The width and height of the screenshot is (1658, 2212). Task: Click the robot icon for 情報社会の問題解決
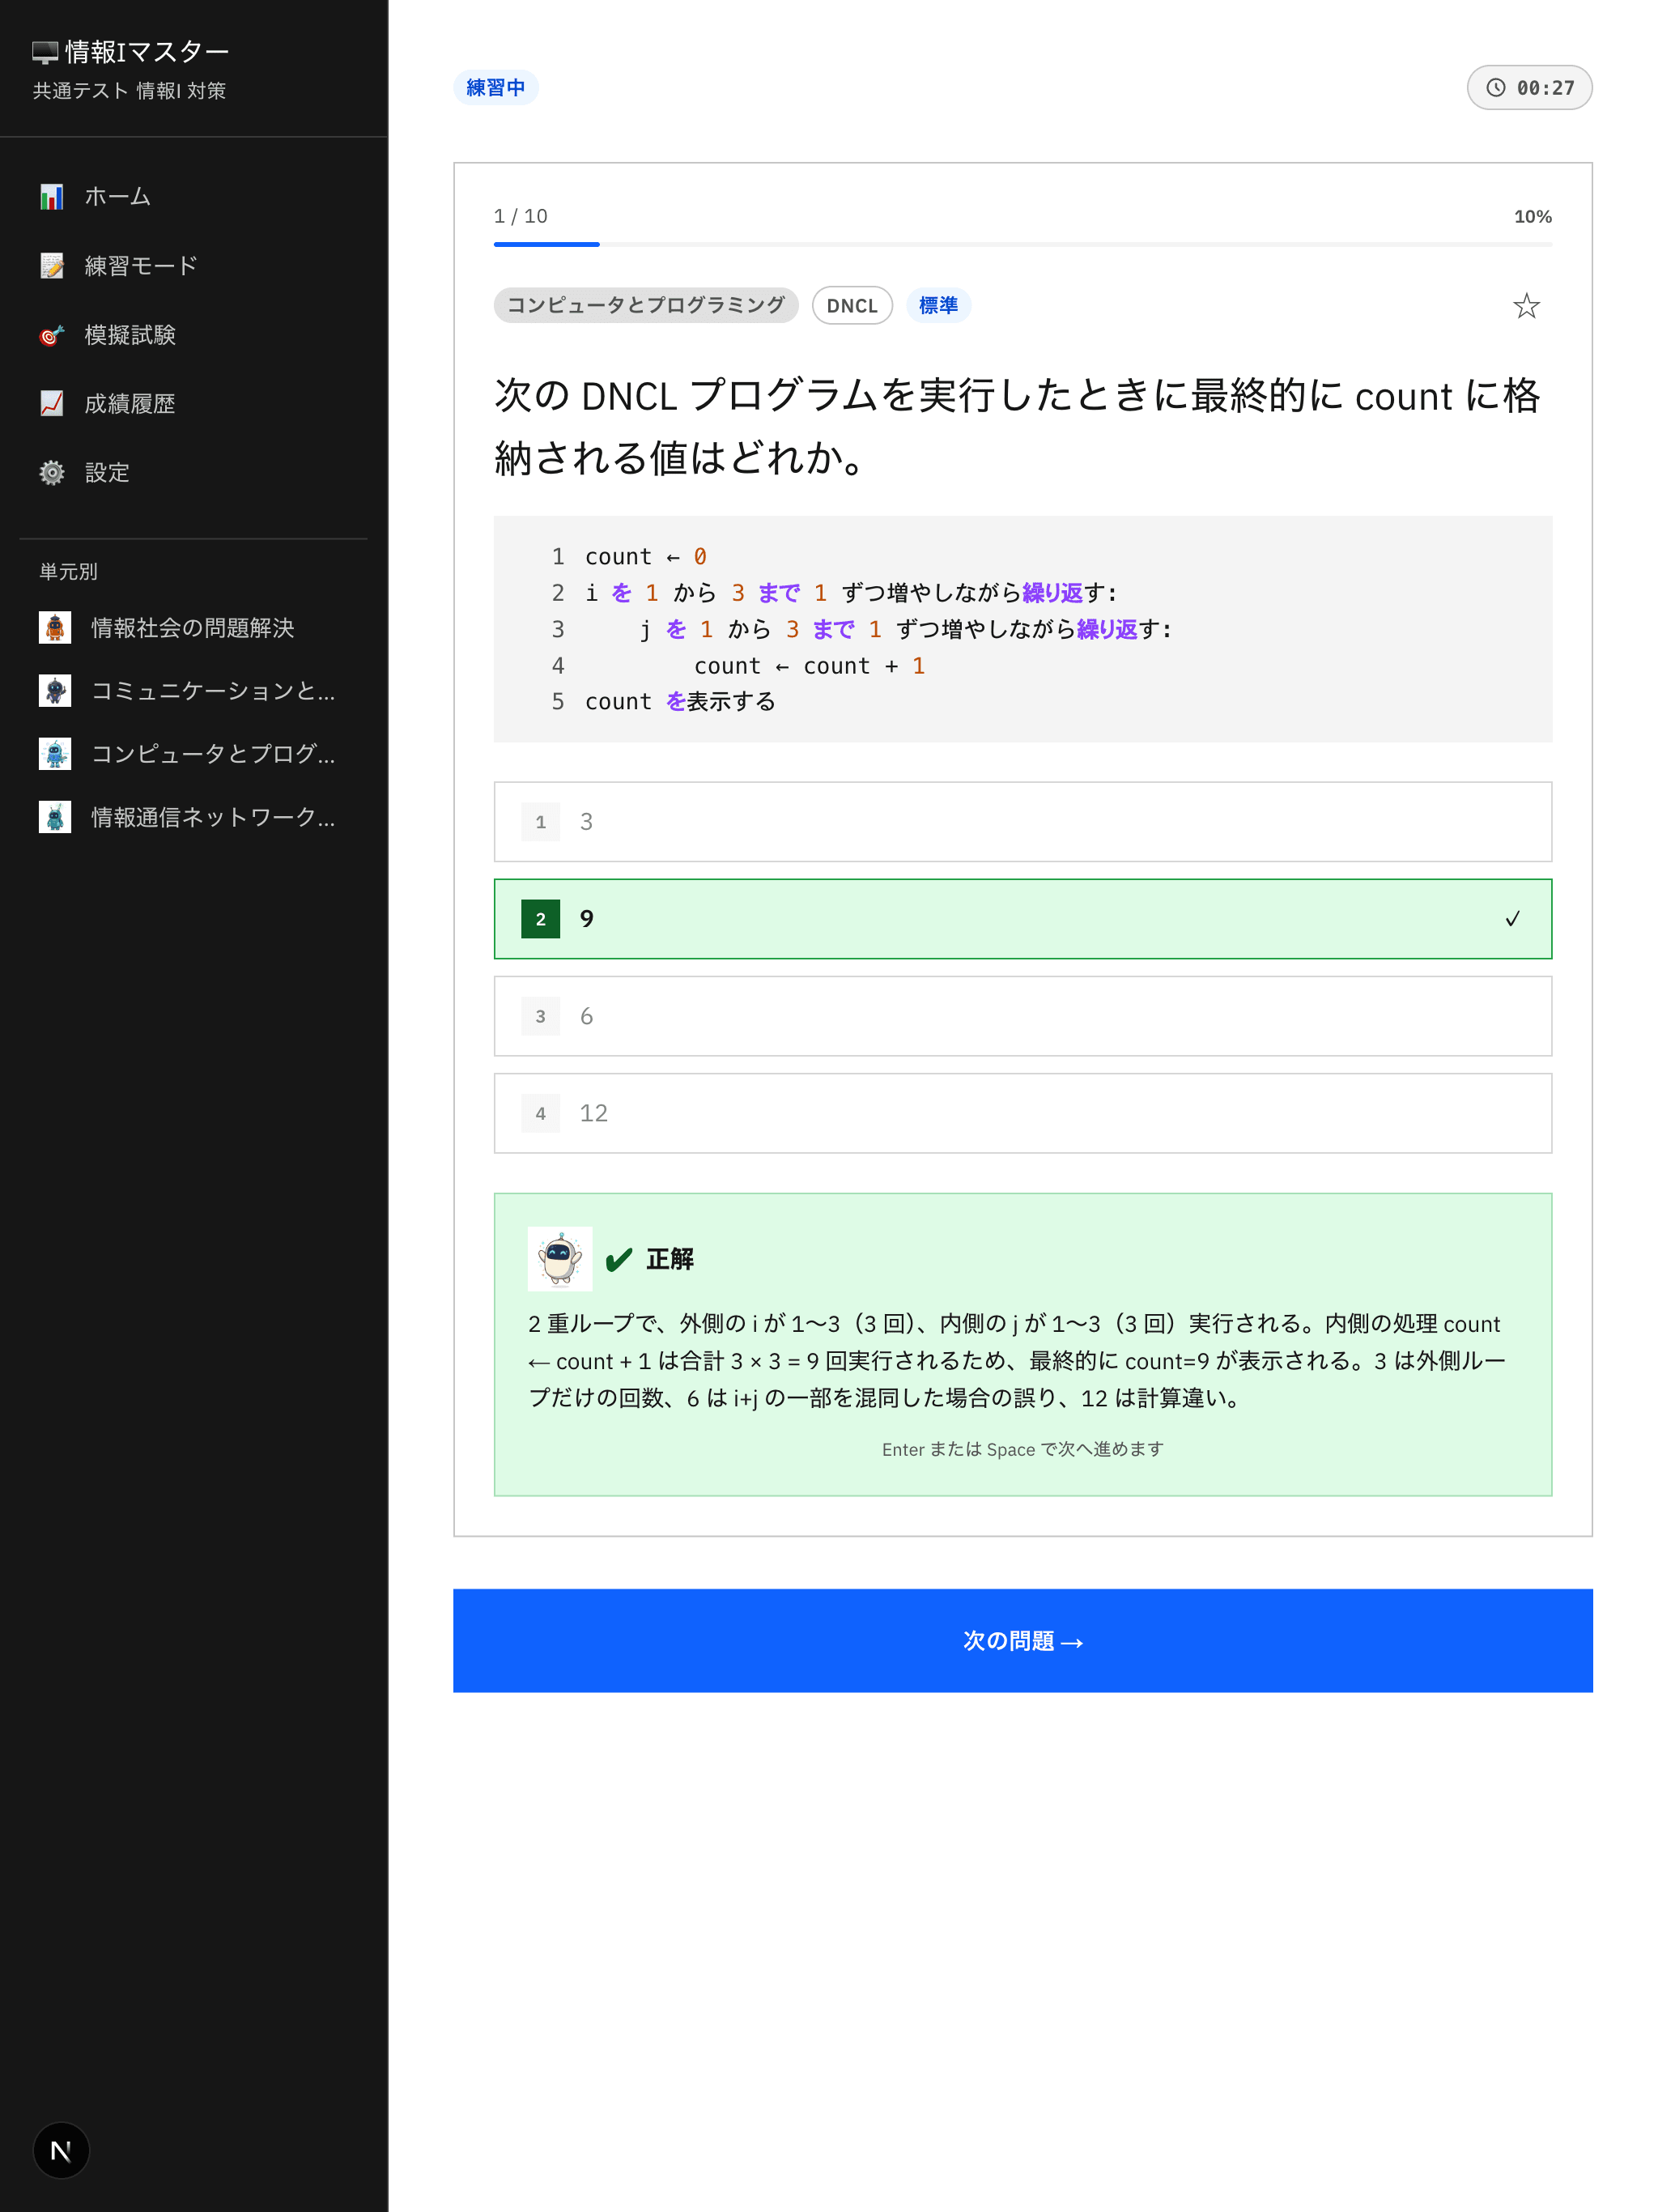56,628
